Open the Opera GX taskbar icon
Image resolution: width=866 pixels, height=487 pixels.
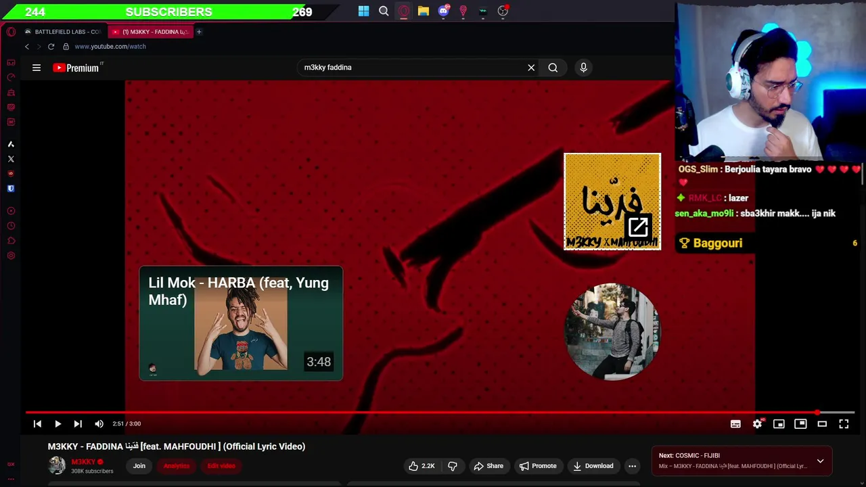(403, 11)
